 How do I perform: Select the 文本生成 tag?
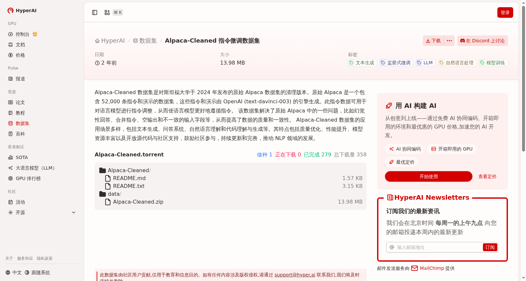click(362, 63)
